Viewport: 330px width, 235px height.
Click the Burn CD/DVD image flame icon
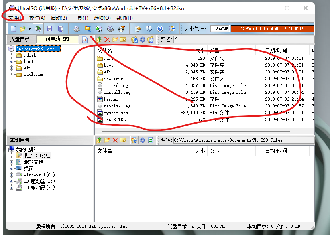122,29
